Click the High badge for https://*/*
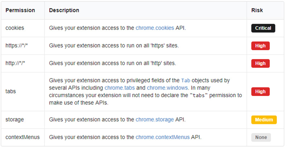 point(260,46)
